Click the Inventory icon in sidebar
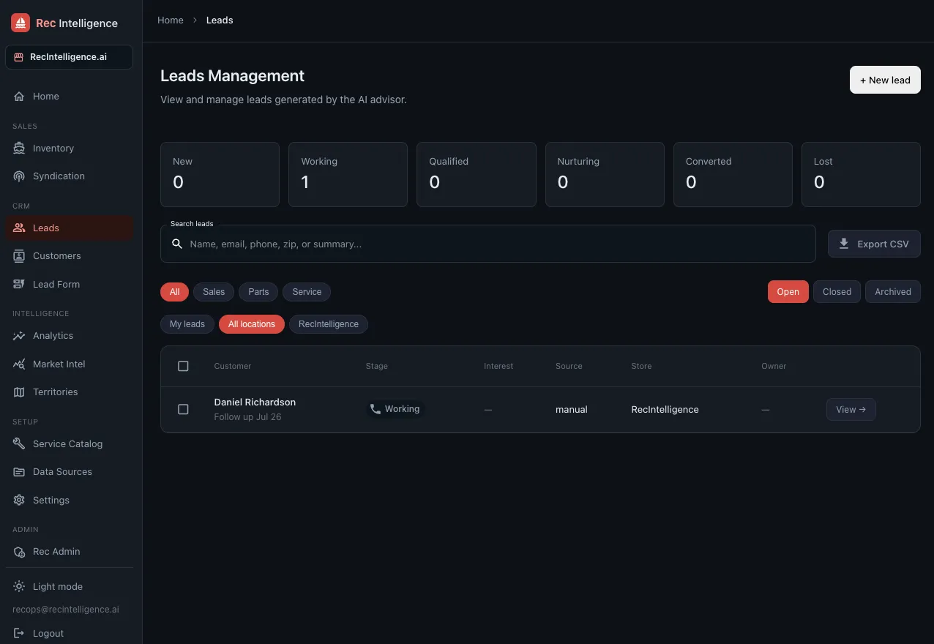The width and height of the screenshot is (934, 644). 19,148
